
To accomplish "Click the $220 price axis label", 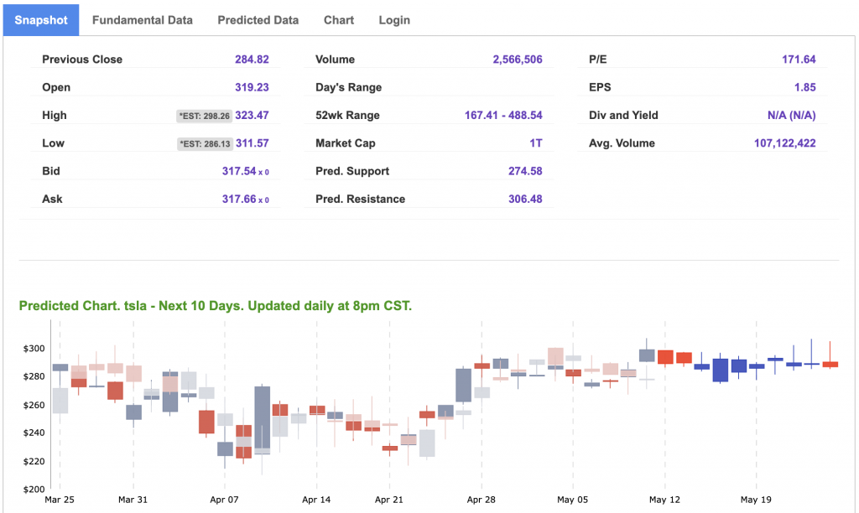I will tap(34, 461).
